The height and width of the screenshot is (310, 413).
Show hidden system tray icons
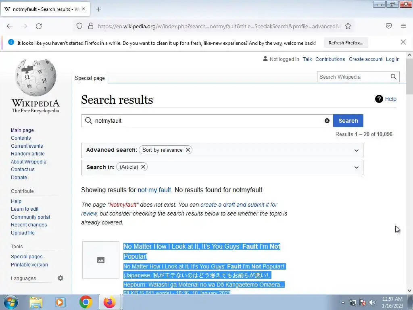(x=343, y=302)
